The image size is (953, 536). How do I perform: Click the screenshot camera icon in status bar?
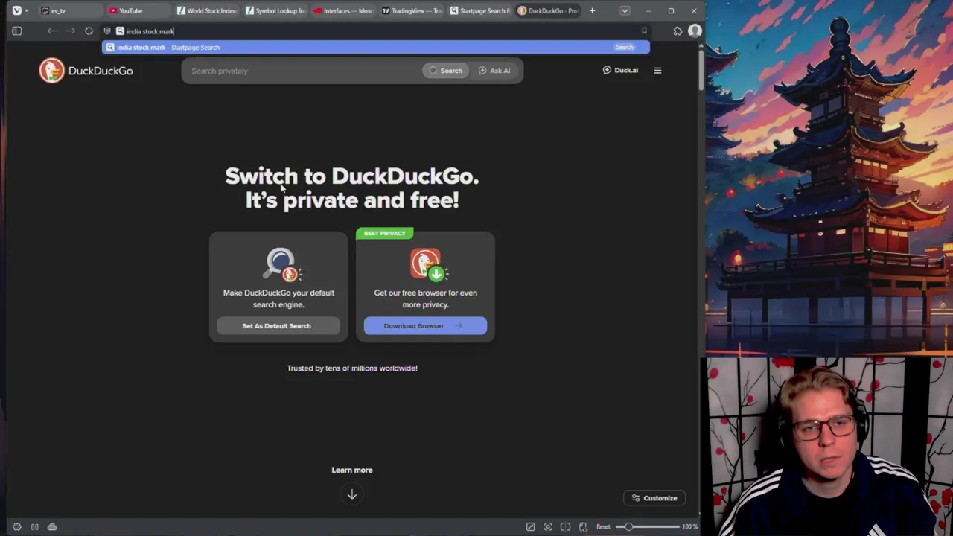tap(548, 527)
